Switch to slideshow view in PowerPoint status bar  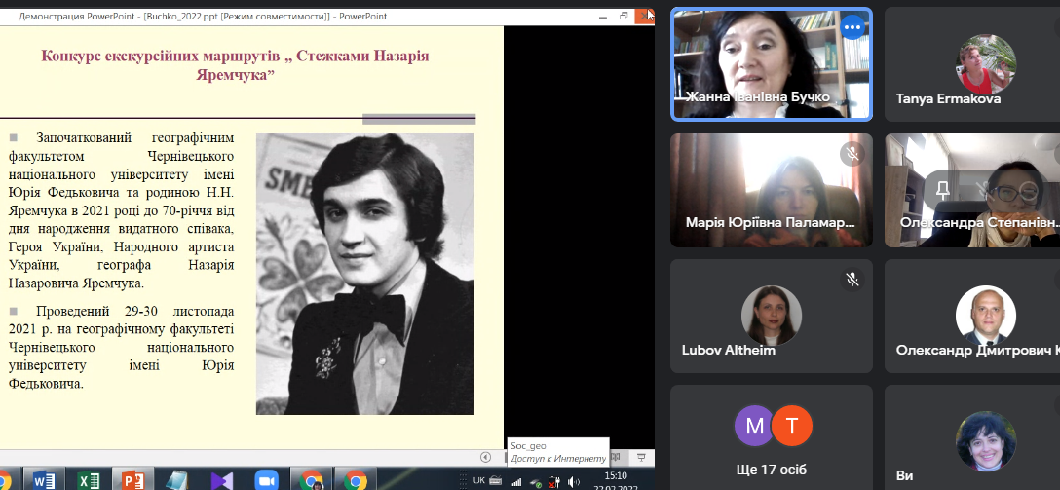point(640,457)
